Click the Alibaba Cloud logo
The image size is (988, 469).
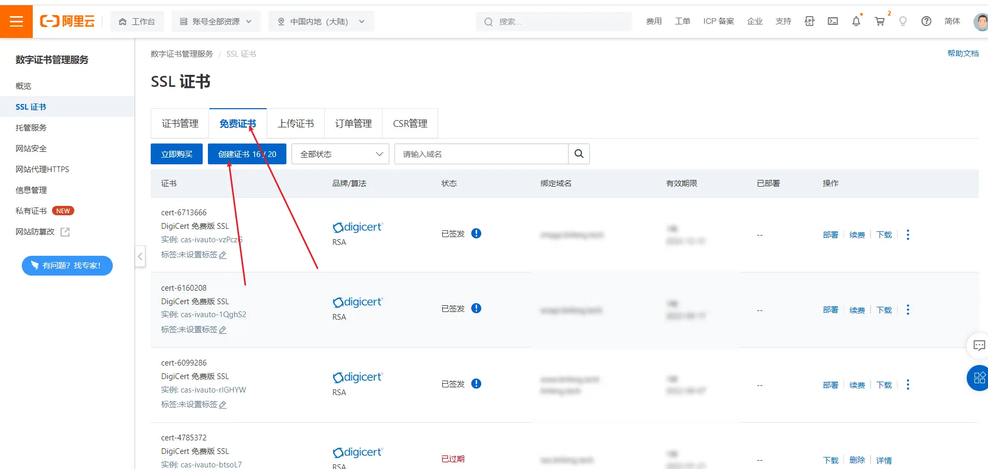tap(68, 21)
